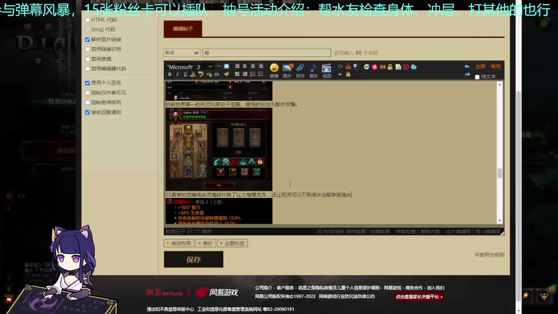This screenshot has width=558, height=314.
Task: Click 恢复数据 to restore the draft
Action: (380, 232)
